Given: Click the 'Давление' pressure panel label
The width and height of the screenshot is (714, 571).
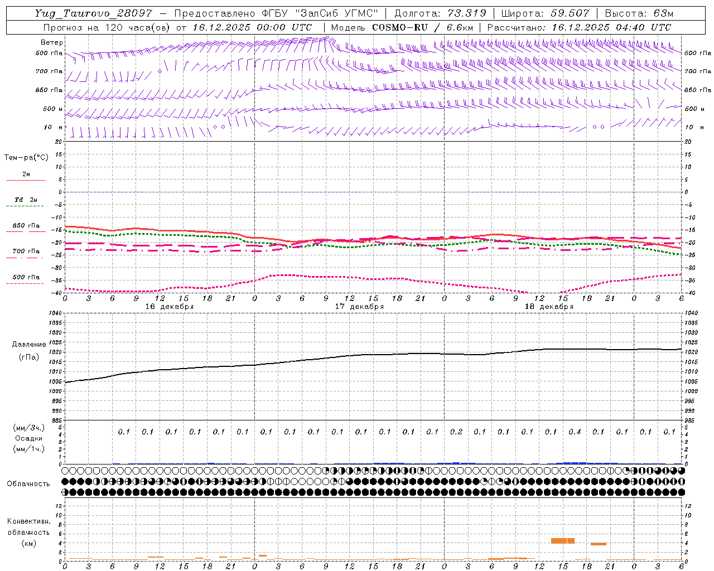Looking at the screenshot, I should point(29,345).
